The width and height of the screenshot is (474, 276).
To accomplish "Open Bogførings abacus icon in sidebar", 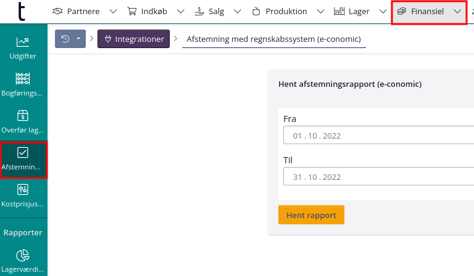I will (x=23, y=84).
